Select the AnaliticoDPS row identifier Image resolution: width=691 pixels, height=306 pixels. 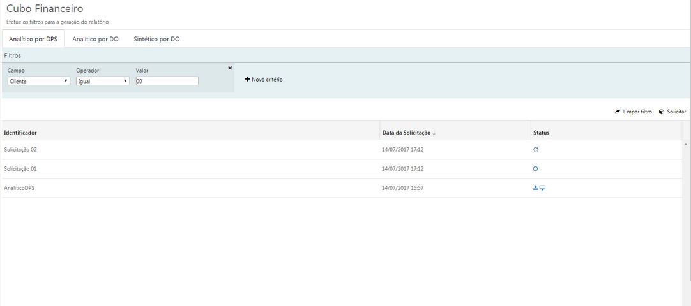click(19, 188)
